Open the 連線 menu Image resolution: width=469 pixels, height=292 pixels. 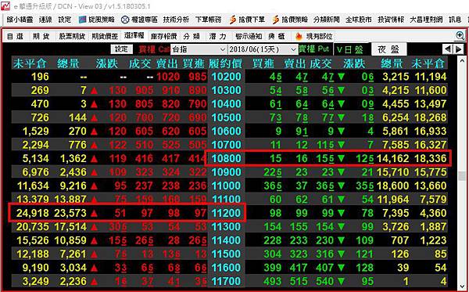[x=45, y=20]
